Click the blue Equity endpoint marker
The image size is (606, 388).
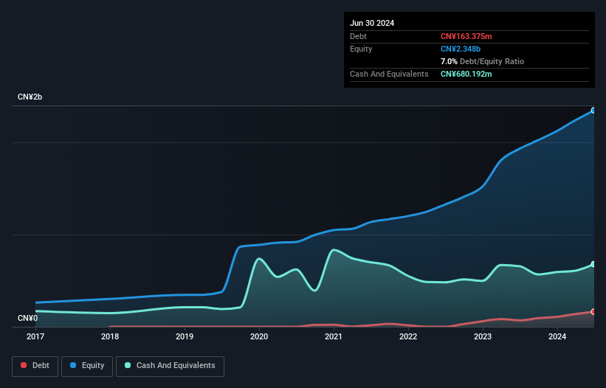tap(593, 111)
